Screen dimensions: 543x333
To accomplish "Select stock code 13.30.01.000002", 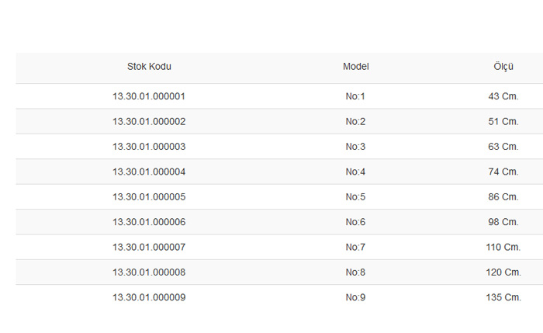I will [149, 122].
